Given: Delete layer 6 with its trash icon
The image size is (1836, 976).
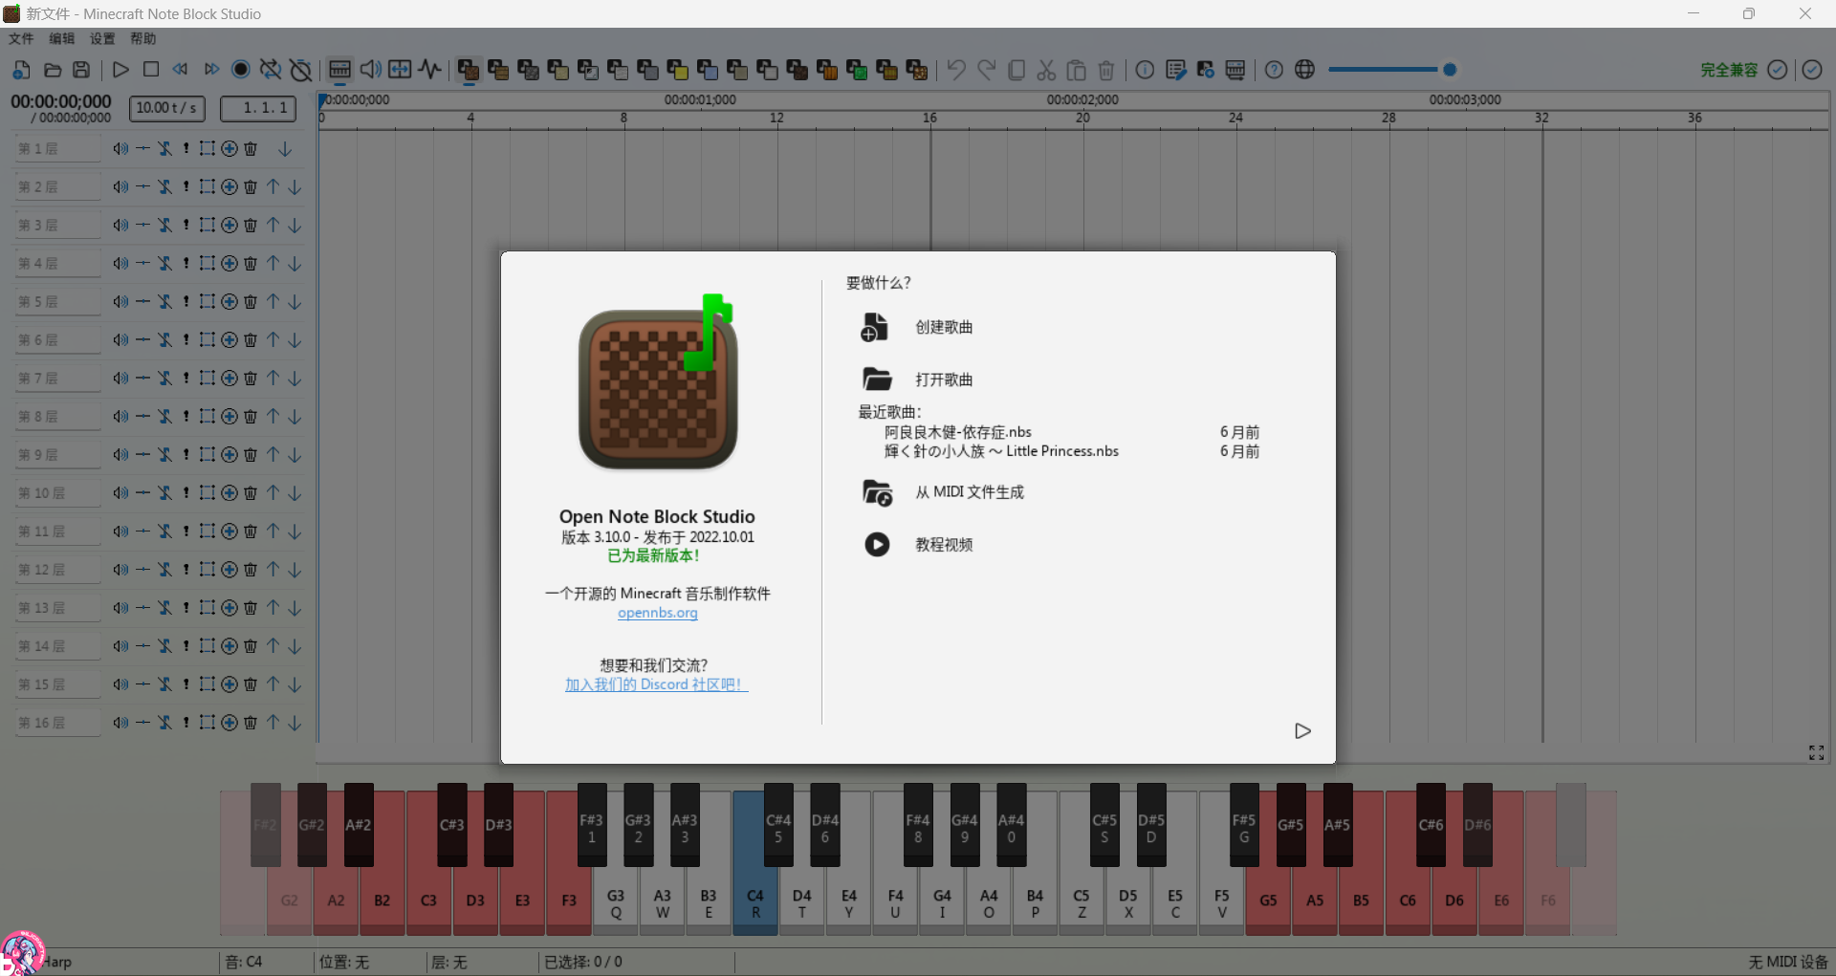Looking at the screenshot, I should coord(251,340).
